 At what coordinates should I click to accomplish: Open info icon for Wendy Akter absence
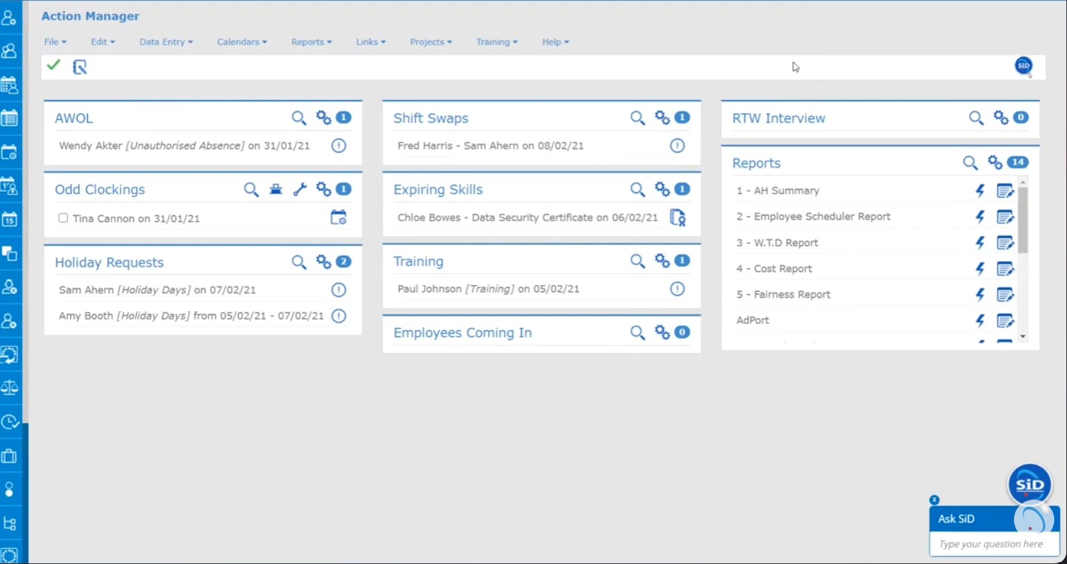(339, 146)
